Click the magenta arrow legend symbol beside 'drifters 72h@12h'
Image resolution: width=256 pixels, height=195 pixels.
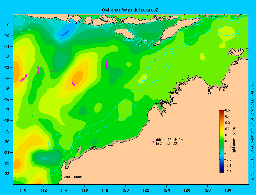click(154, 142)
